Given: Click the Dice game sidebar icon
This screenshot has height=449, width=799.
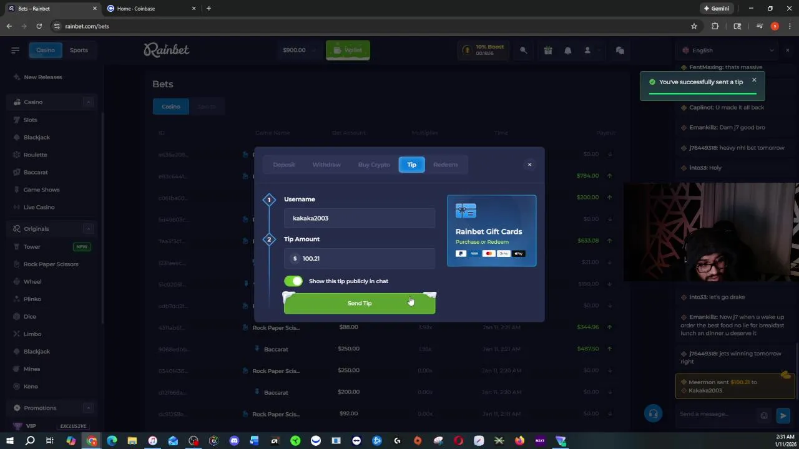Looking at the screenshot, I should 17,317.
